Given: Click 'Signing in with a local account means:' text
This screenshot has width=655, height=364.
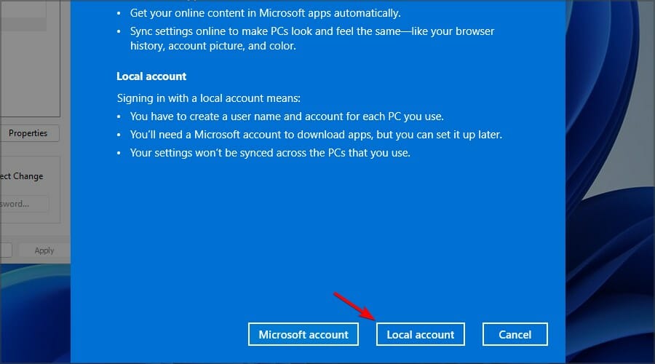Looking at the screenshot, I should [208, 98].
